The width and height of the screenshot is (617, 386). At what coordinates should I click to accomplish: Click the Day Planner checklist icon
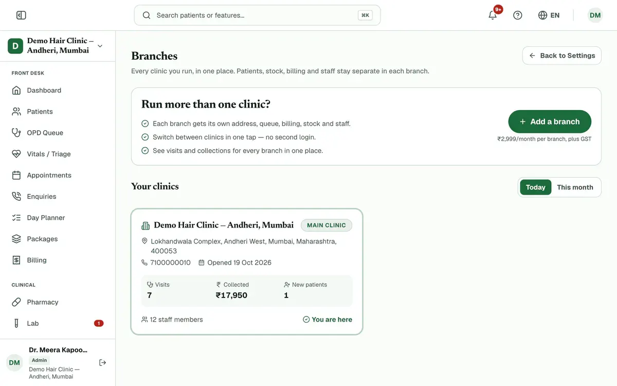16,218
